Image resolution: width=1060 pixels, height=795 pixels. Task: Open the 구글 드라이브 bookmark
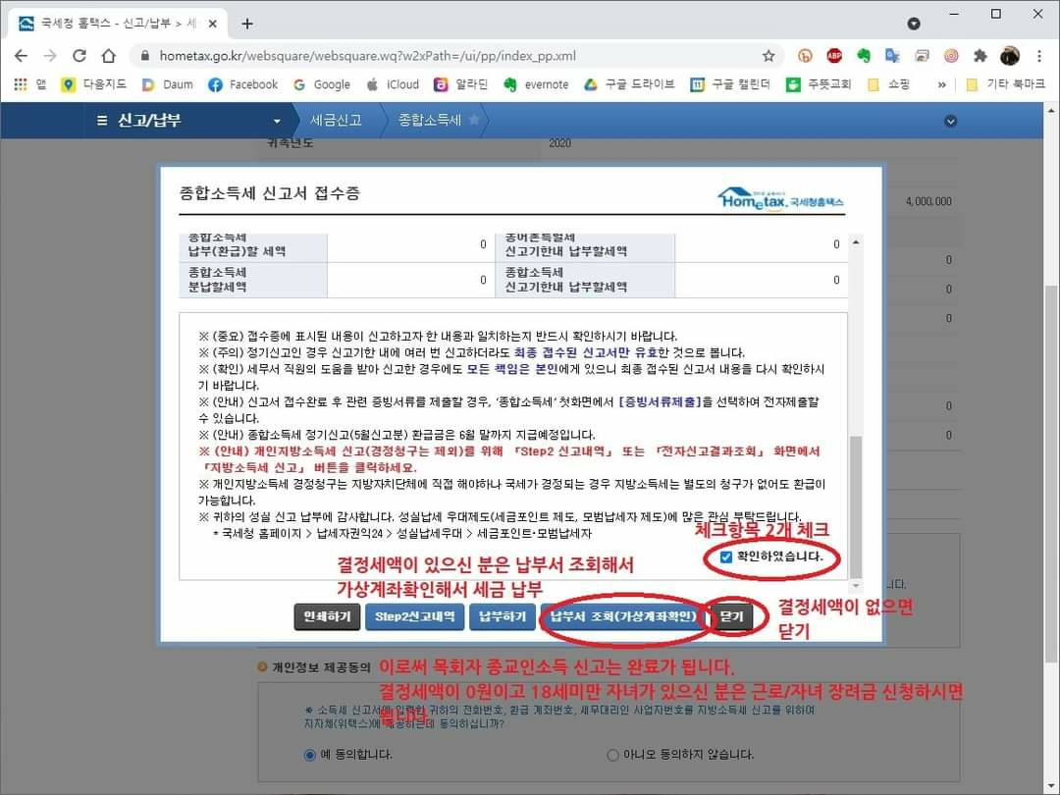point(629,84)
